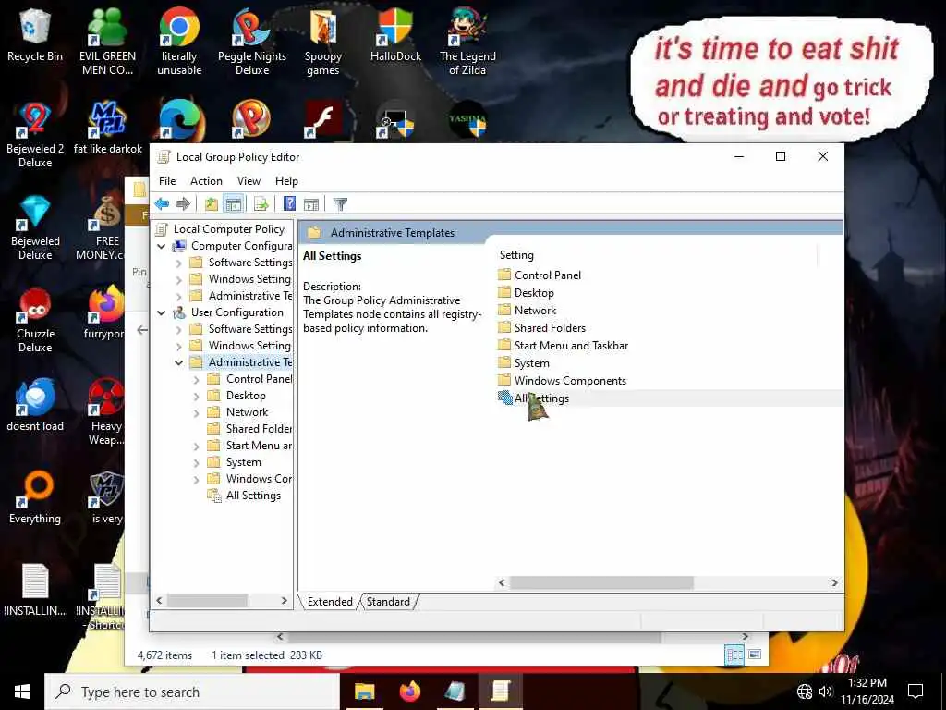Select the 'doesnt load' Thunderbird shortcut
This screenshot has height=710, width=946.
35,405
